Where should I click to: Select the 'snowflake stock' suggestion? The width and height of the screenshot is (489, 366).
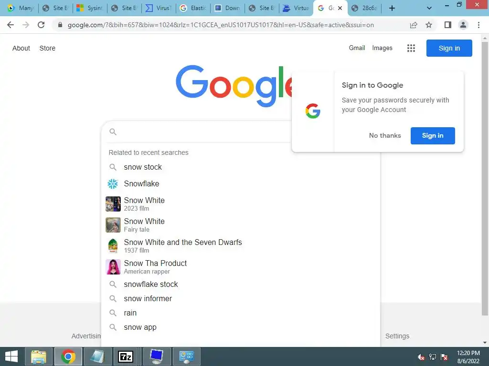[x=241, y=284]
